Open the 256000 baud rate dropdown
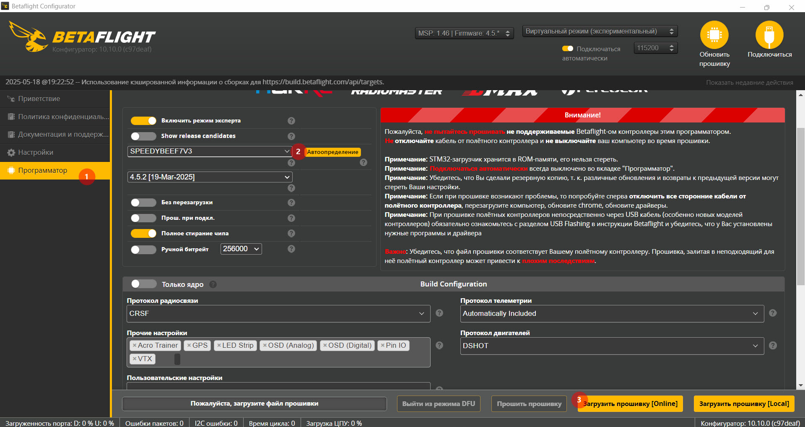This screenshot has height=427, width=805. [x=241, y=249]
